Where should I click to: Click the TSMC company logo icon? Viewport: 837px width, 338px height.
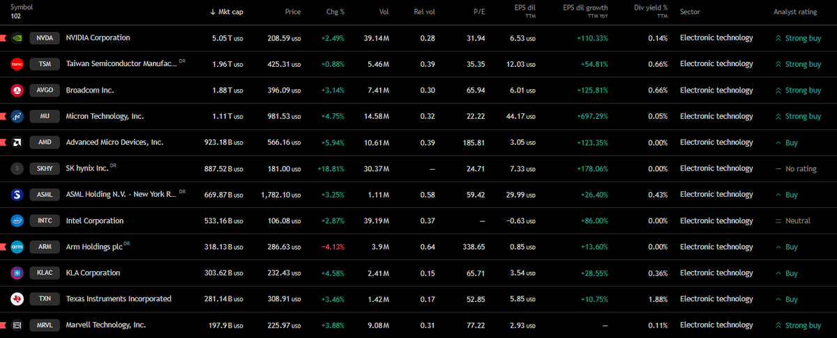(x=17, y=64)
